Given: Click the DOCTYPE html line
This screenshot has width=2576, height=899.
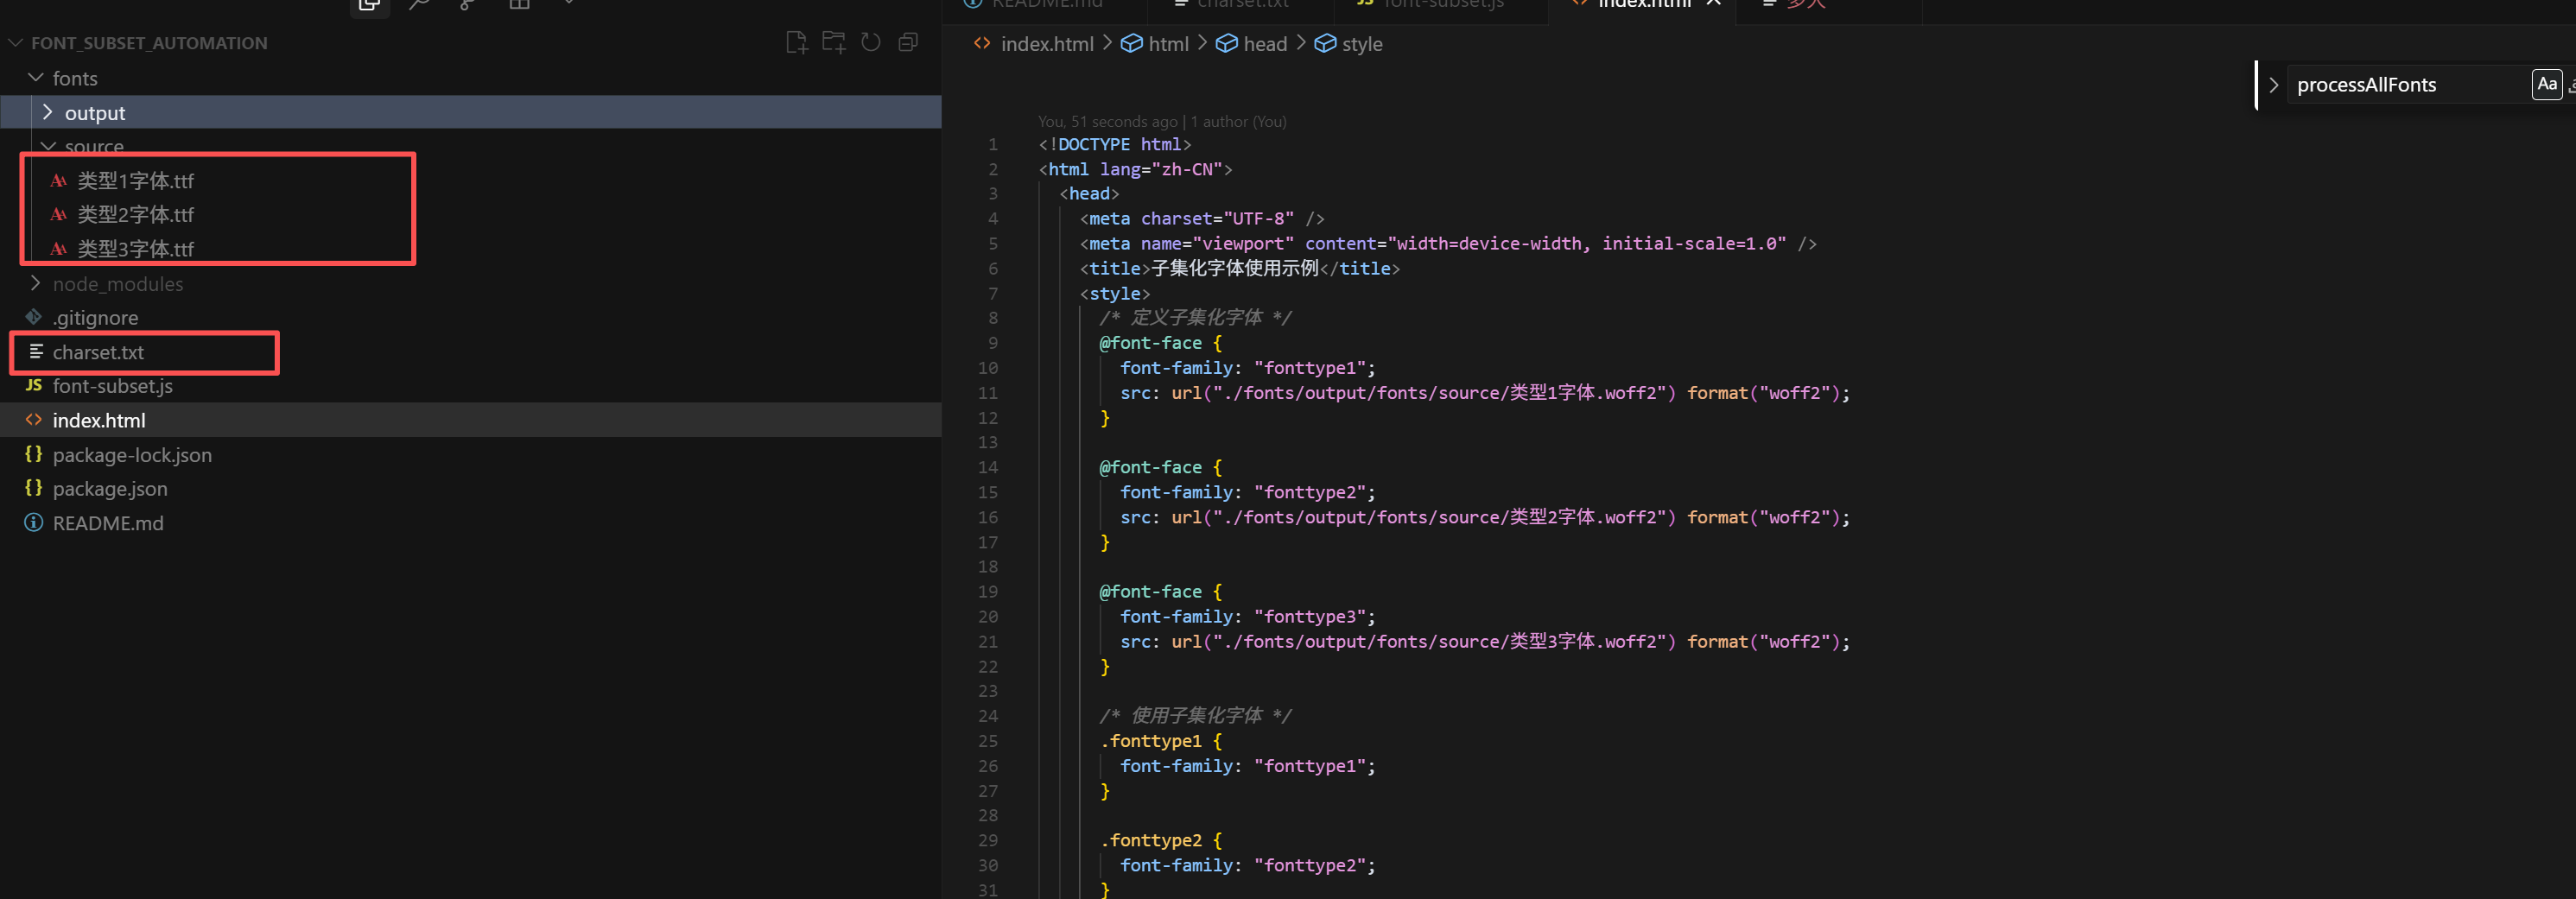Looking at the screenshot, I should click(x=1115, y=145).
